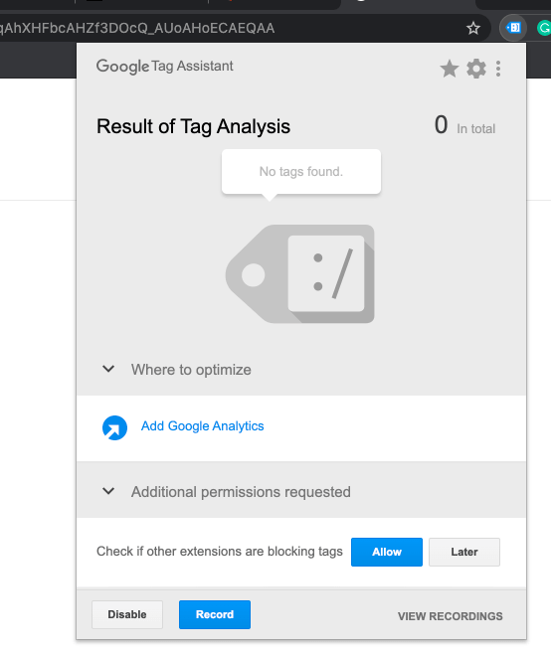Click 'Check if other extensions are blocking tags' text
Image resolution: width=551 pixels, height=657 pixels.
220,552
